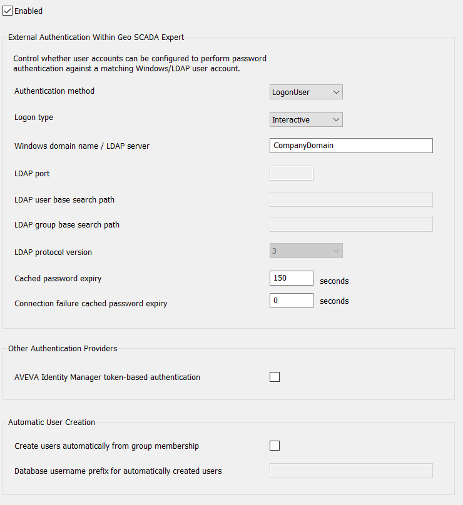Enable AVEVA Identity Manager token-based authentication
Screen dimensions: 463x505
274,377
